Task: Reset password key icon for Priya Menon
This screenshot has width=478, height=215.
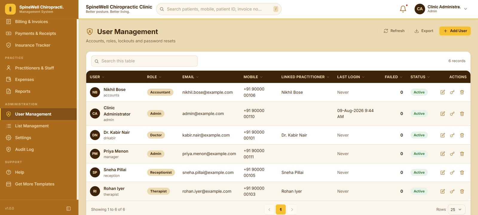Action: click(x=452, y=154)
